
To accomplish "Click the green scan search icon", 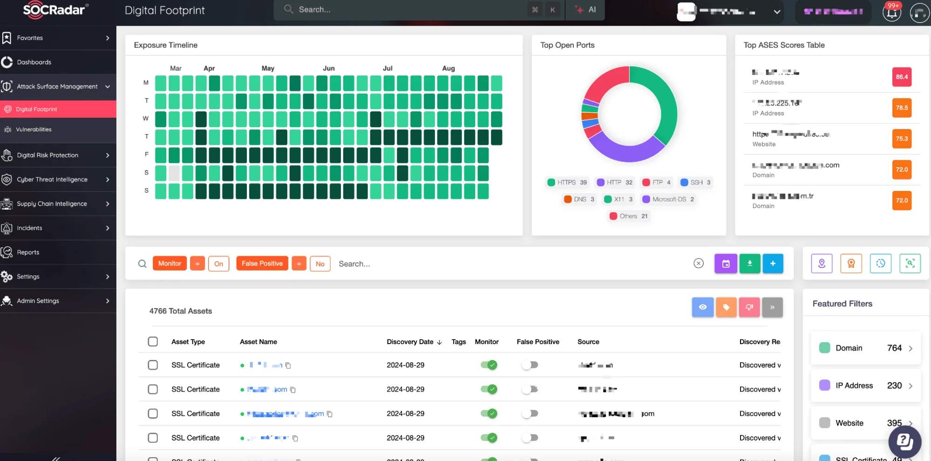I will pos(910,264).
